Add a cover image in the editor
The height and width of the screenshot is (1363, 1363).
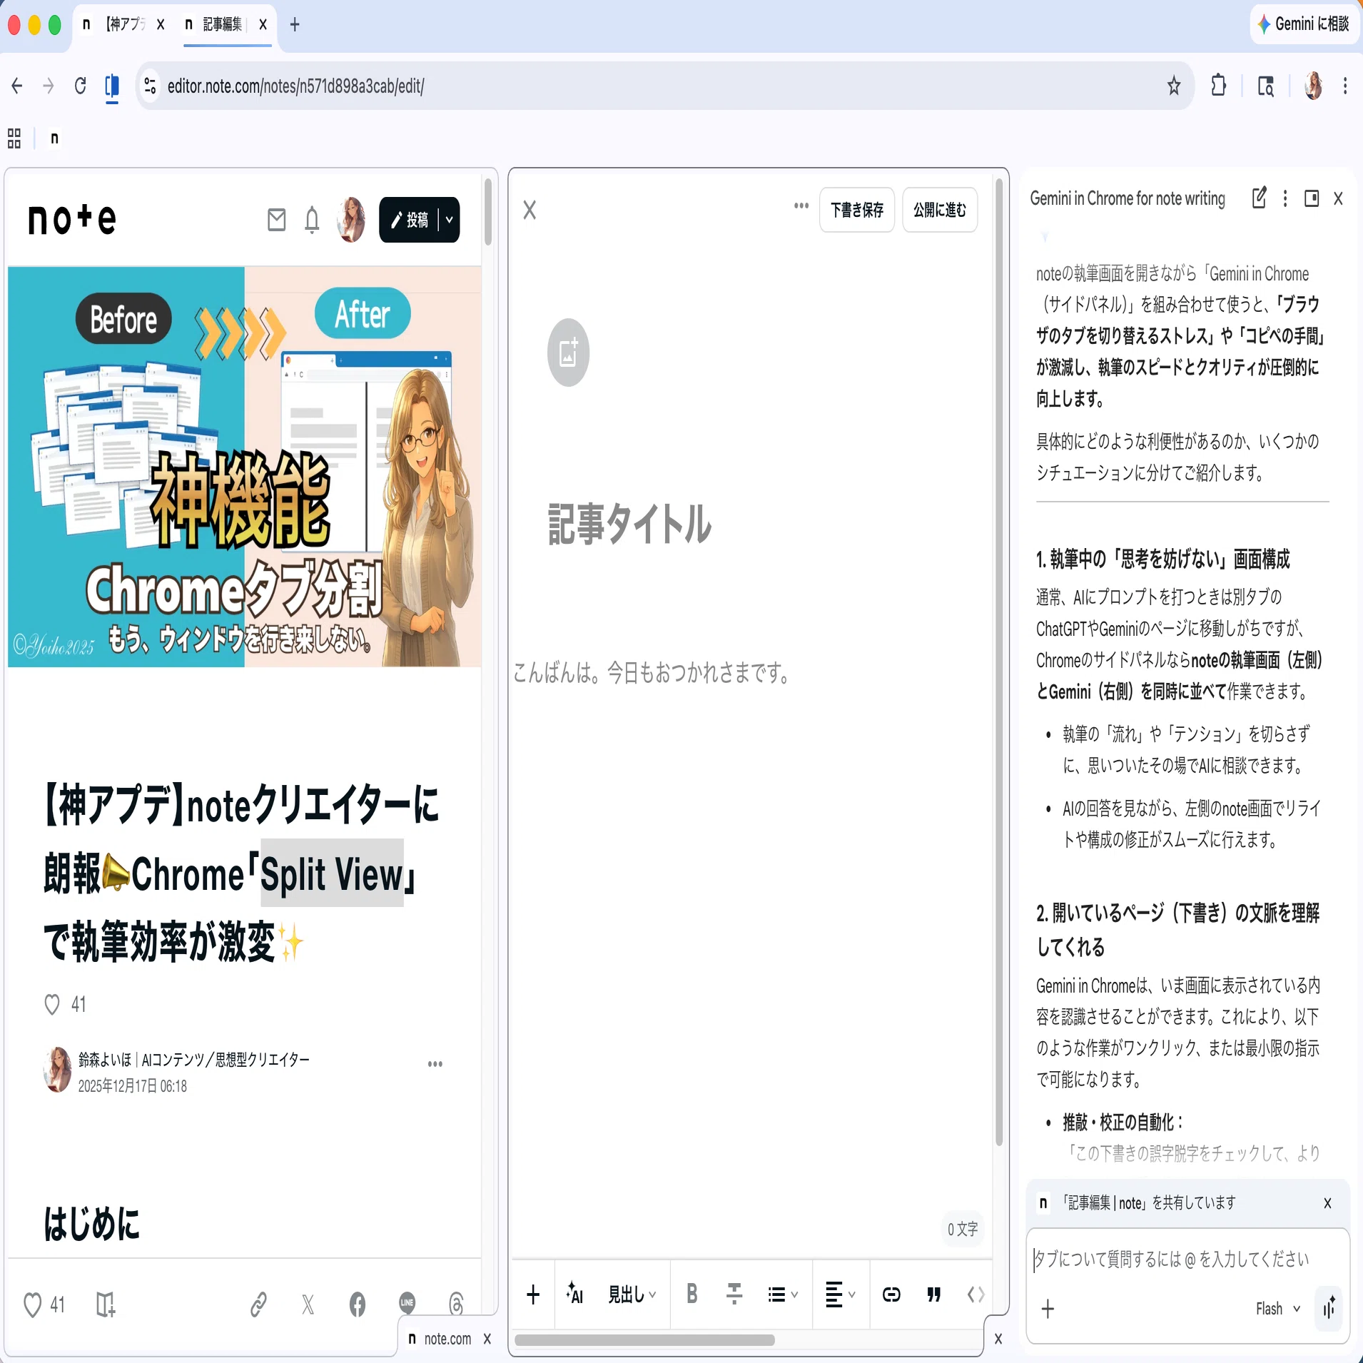point(568,353)
